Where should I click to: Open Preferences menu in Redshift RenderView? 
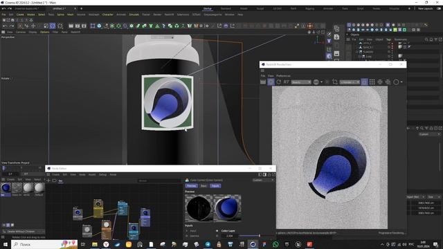[x=283, y=76]
